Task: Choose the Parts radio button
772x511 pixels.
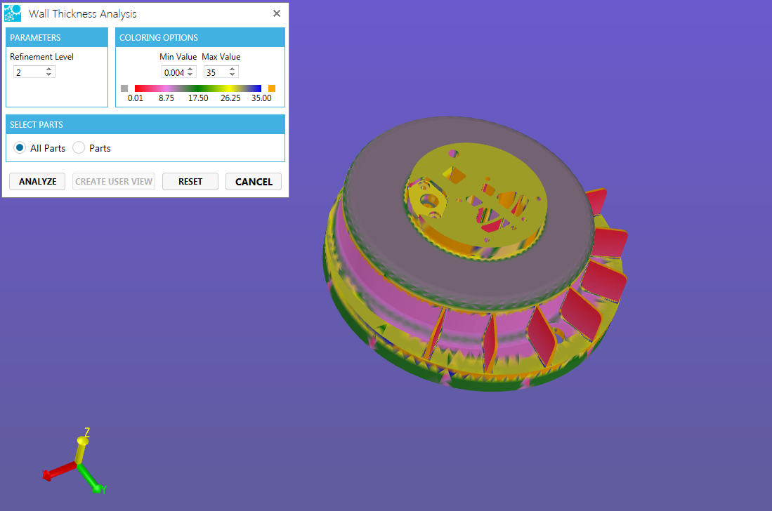Action: (79, 148)
